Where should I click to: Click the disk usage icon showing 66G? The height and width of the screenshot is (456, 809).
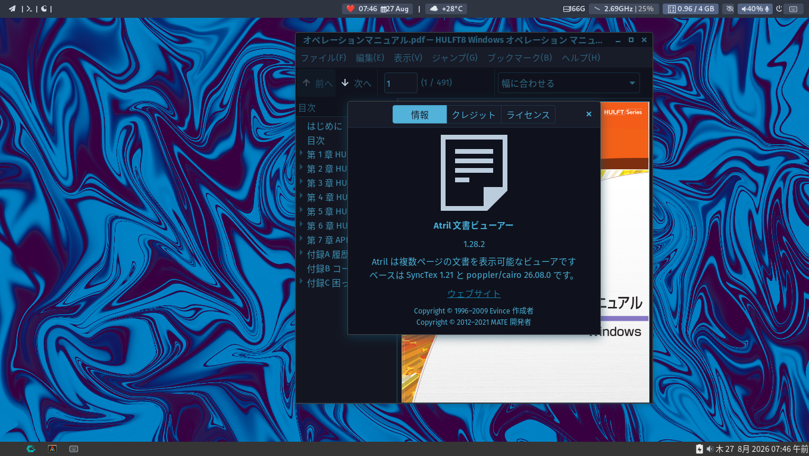click(567, 9)
